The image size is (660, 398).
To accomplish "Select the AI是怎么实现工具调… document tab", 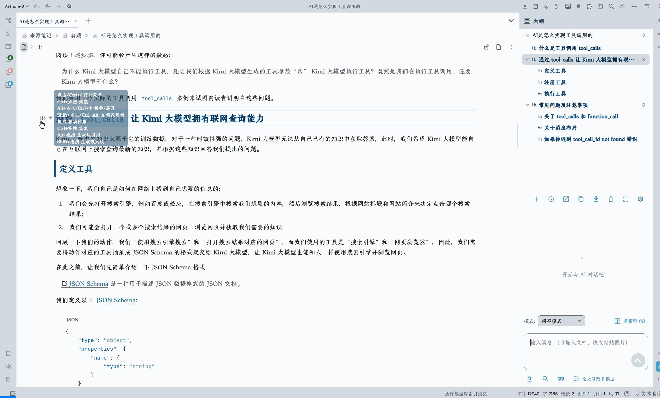I will coord(44,21).
